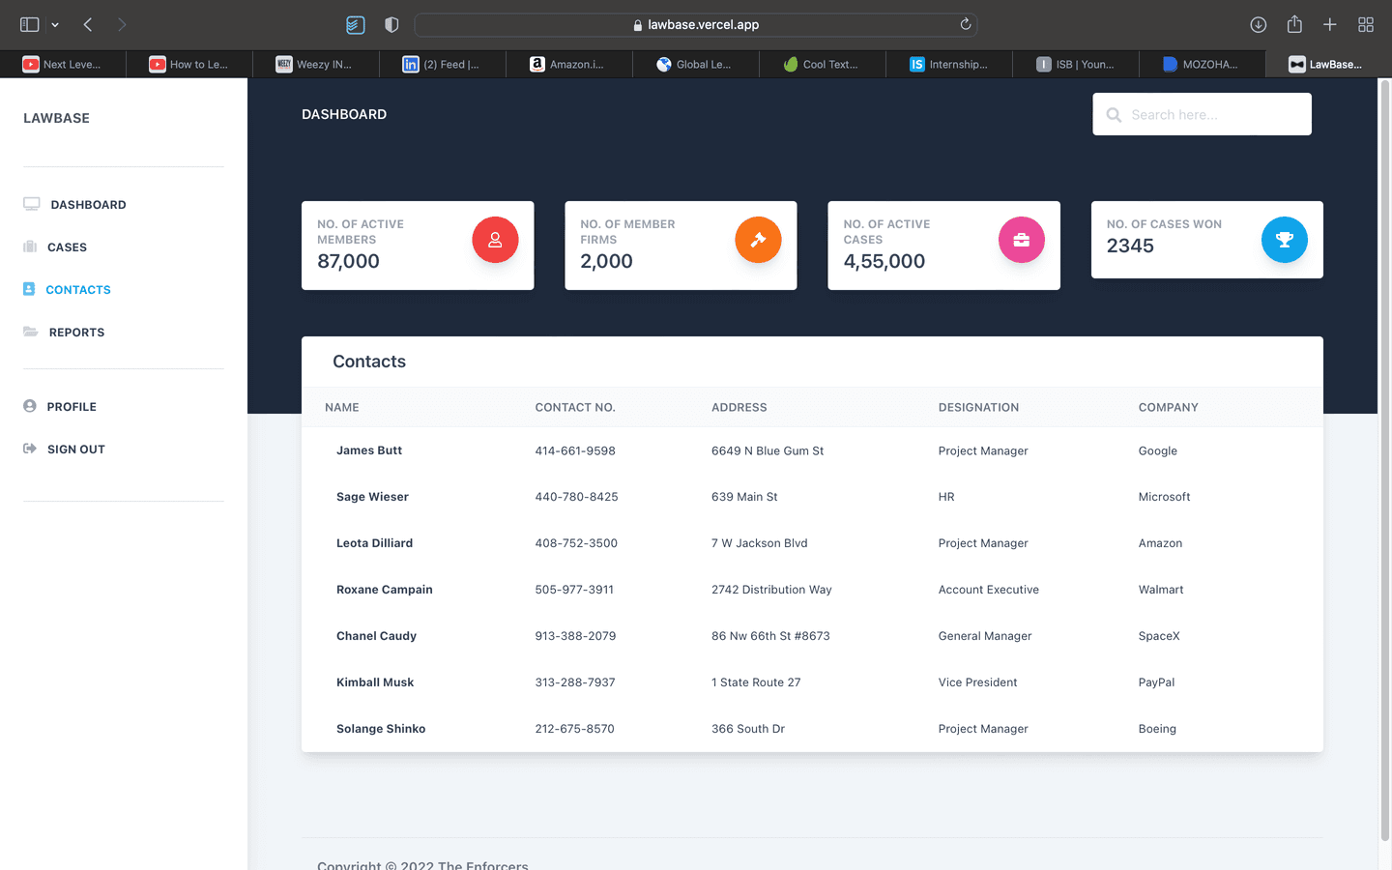Image resolution: width=1392 pixels, height=870 pixels.
Task: Select the LawBase browser tab
Action: point(1328,64)
